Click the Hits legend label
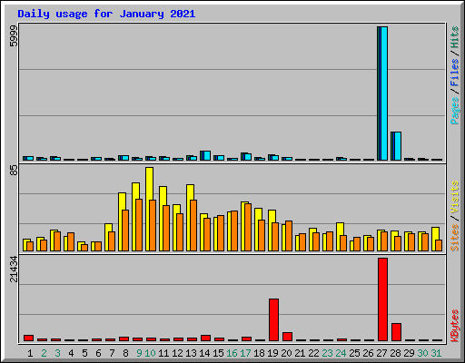The width and height of the screenshot is (465, 363). pos(454,37)
